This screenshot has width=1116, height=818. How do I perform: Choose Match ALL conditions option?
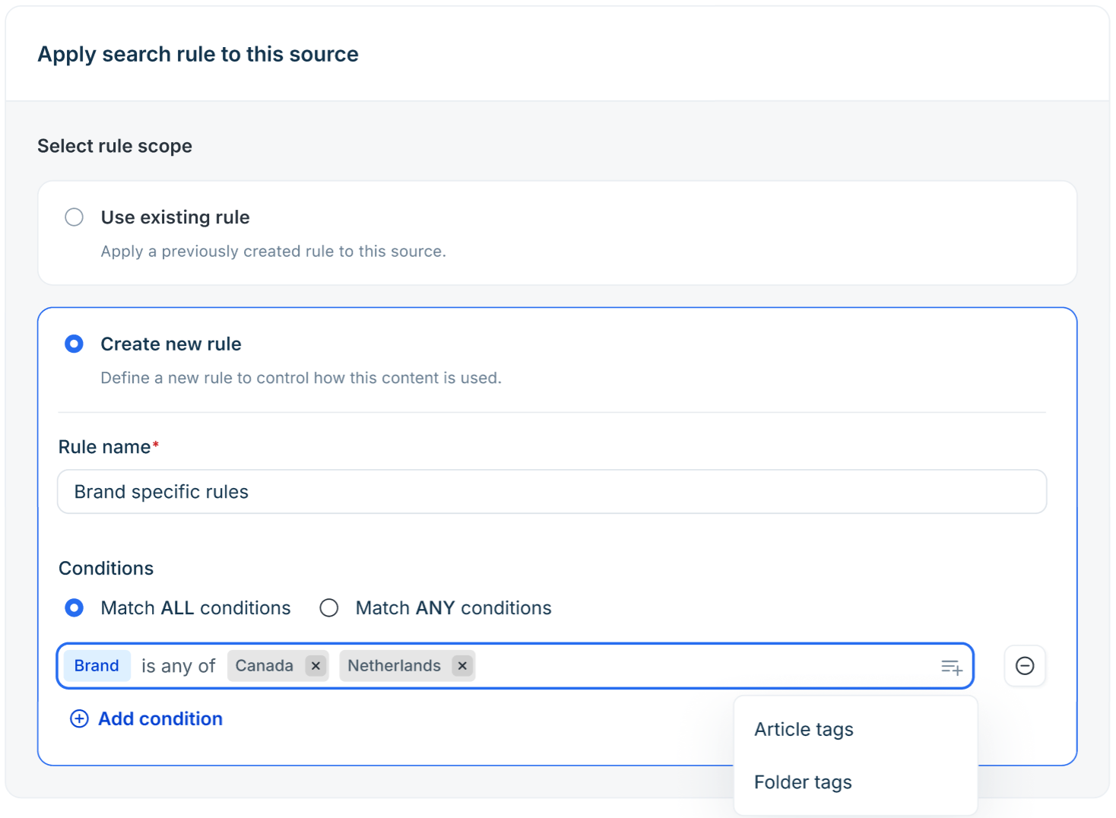[x=74, y=608]
